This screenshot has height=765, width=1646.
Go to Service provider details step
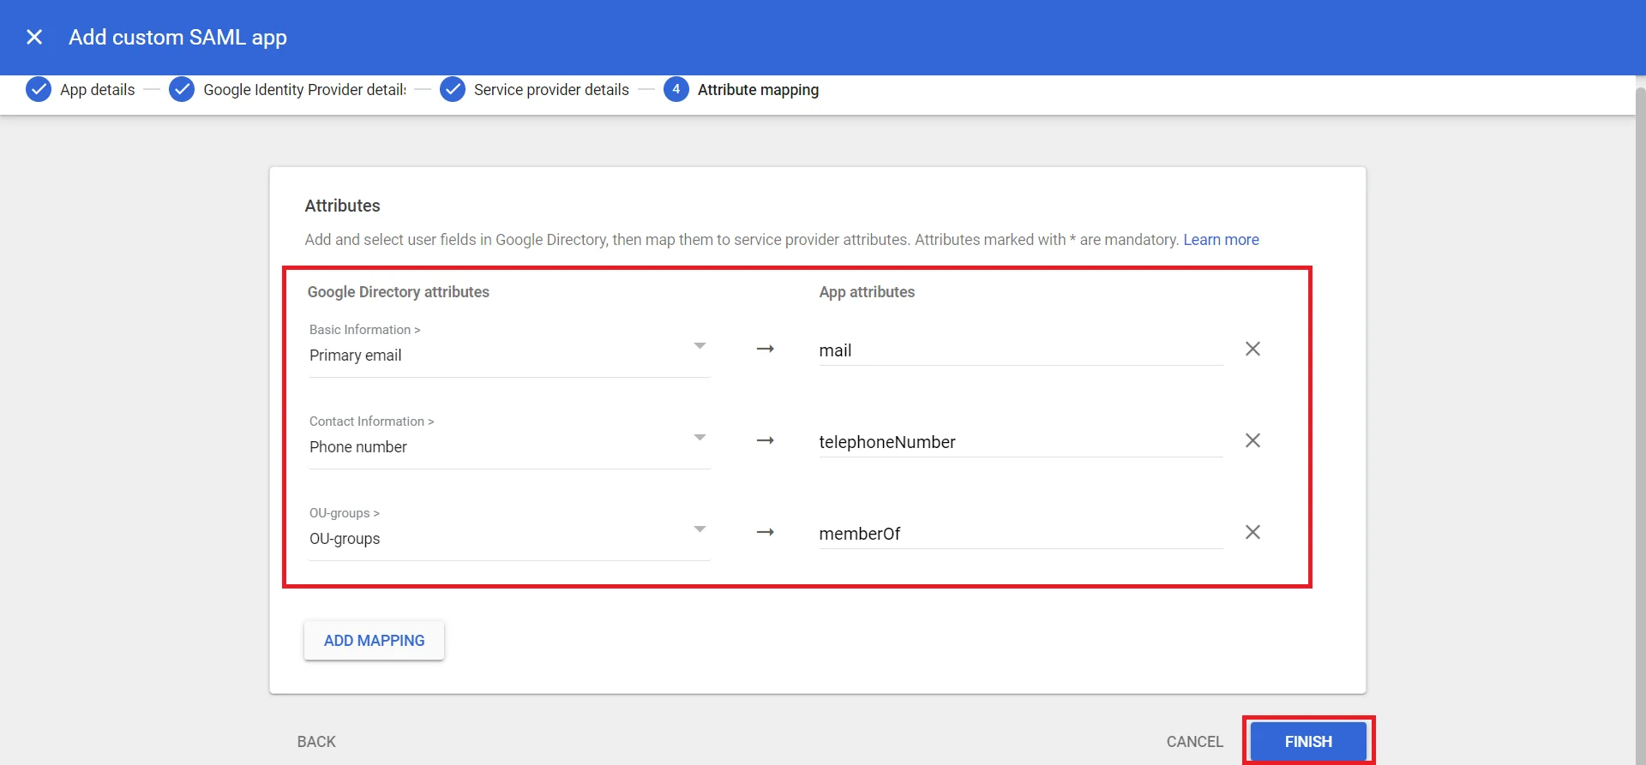(x=550, y=90)
